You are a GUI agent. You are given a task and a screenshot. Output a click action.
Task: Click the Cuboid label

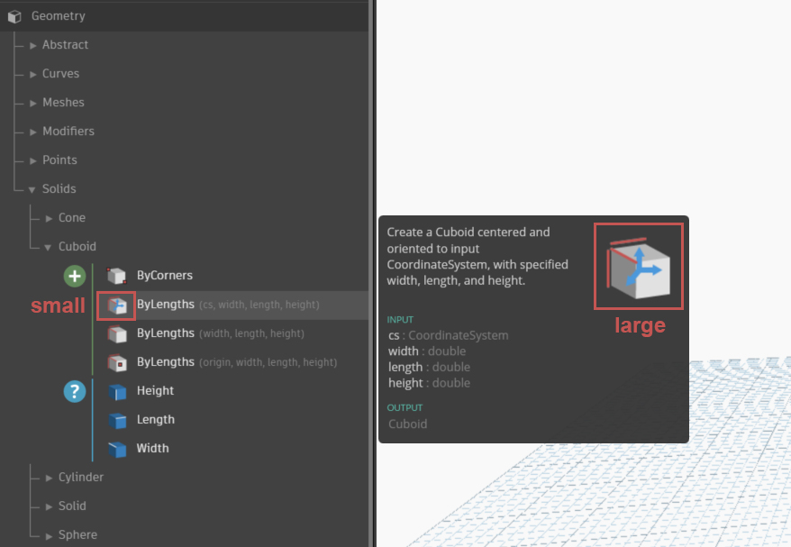point(77,247)
